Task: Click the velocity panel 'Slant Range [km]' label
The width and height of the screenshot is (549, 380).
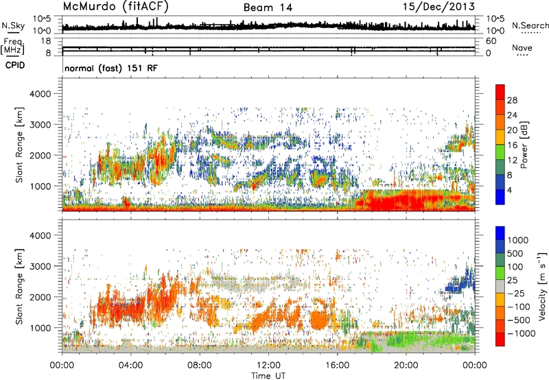Action: pyautogui.click(x=19, y=286)
